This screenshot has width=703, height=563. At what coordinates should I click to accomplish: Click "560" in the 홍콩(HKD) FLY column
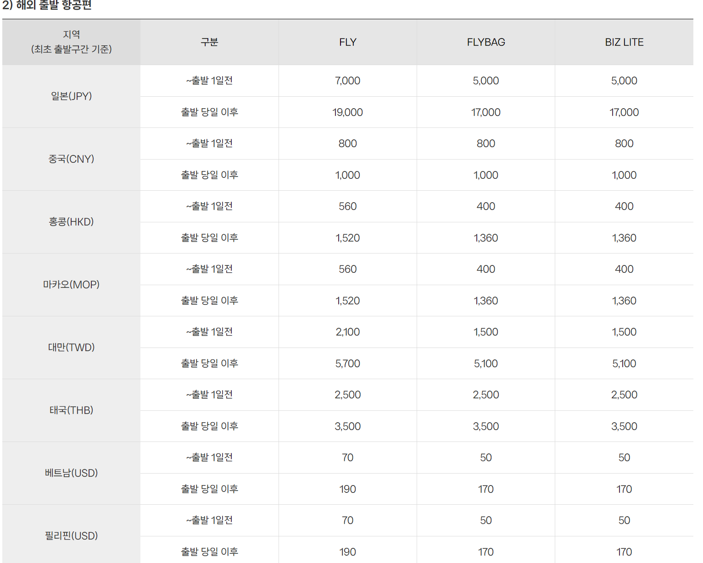point(347,206)
